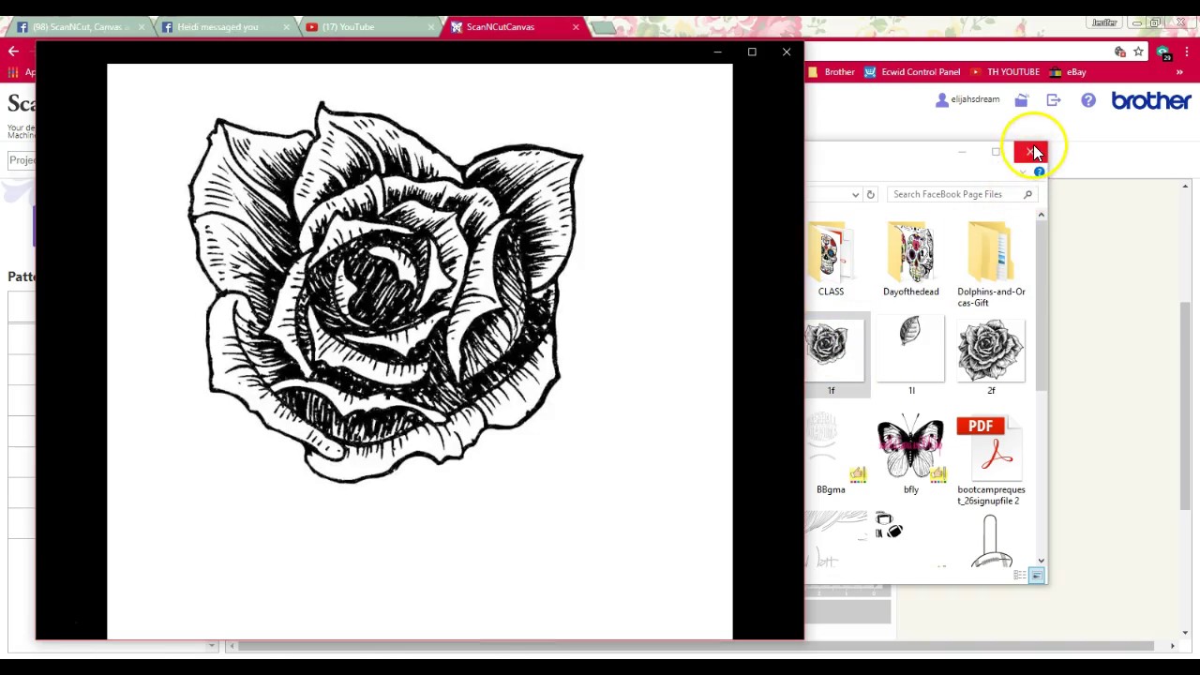Click inside the Search FaceBook Page Files field

click(947, 194)
